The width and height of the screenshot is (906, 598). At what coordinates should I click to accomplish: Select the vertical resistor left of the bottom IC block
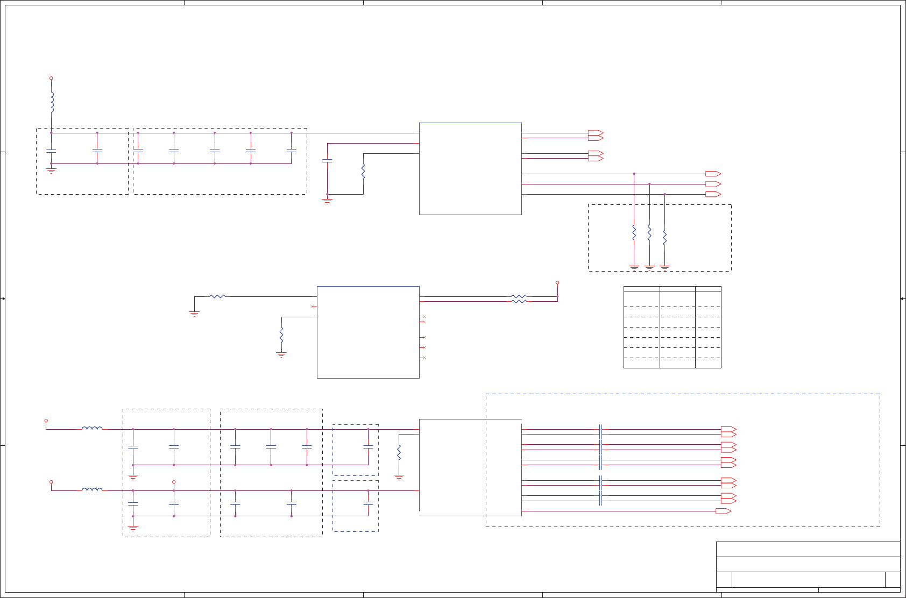[x=399, y=452]
